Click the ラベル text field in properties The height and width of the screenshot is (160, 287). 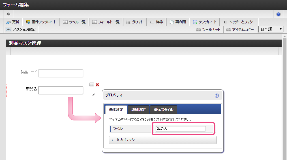click(x=181, y=129)
